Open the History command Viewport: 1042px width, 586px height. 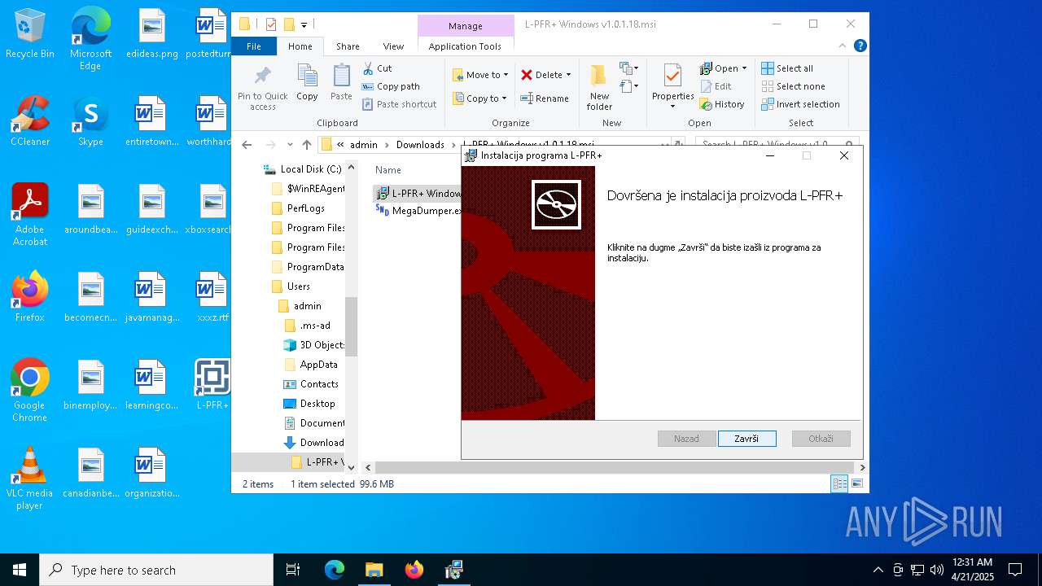point(723,104)
